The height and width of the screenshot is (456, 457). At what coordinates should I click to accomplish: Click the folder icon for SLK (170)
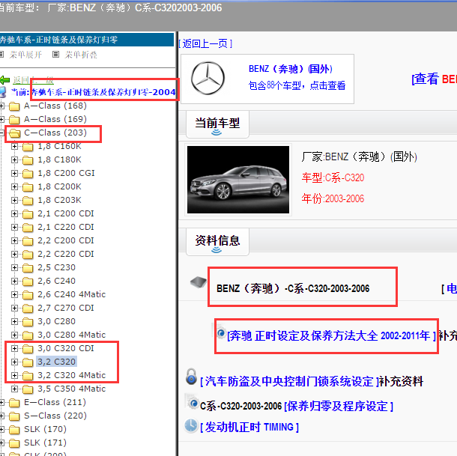coord(14,430)
